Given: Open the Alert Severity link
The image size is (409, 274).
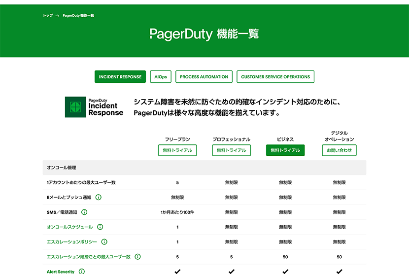Looking at the screenshot, I should [61, 272].
